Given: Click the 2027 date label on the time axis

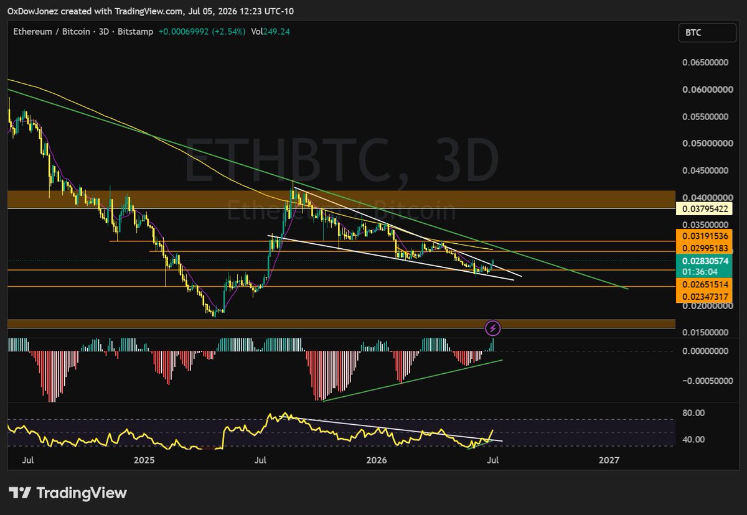Looking at the screenshot, I should tap(608, 461).
